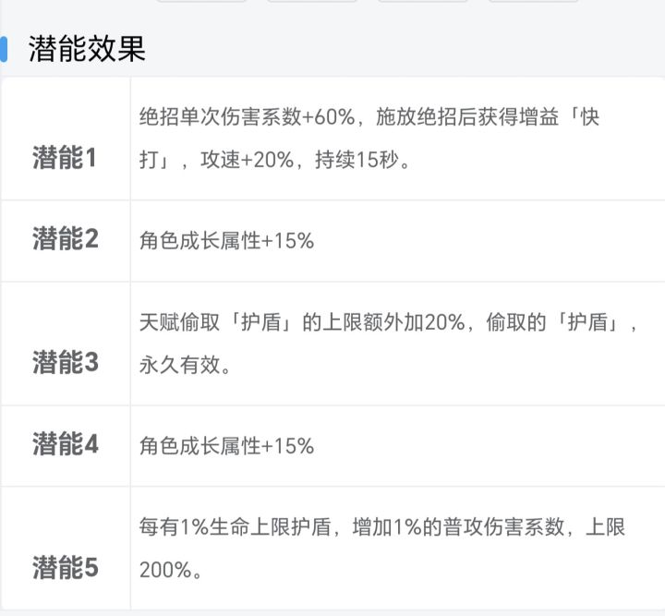Click 绝招单次伤害系数+60% in the 潜能1 description
665x616 pixels.
[x=245, y=120]
